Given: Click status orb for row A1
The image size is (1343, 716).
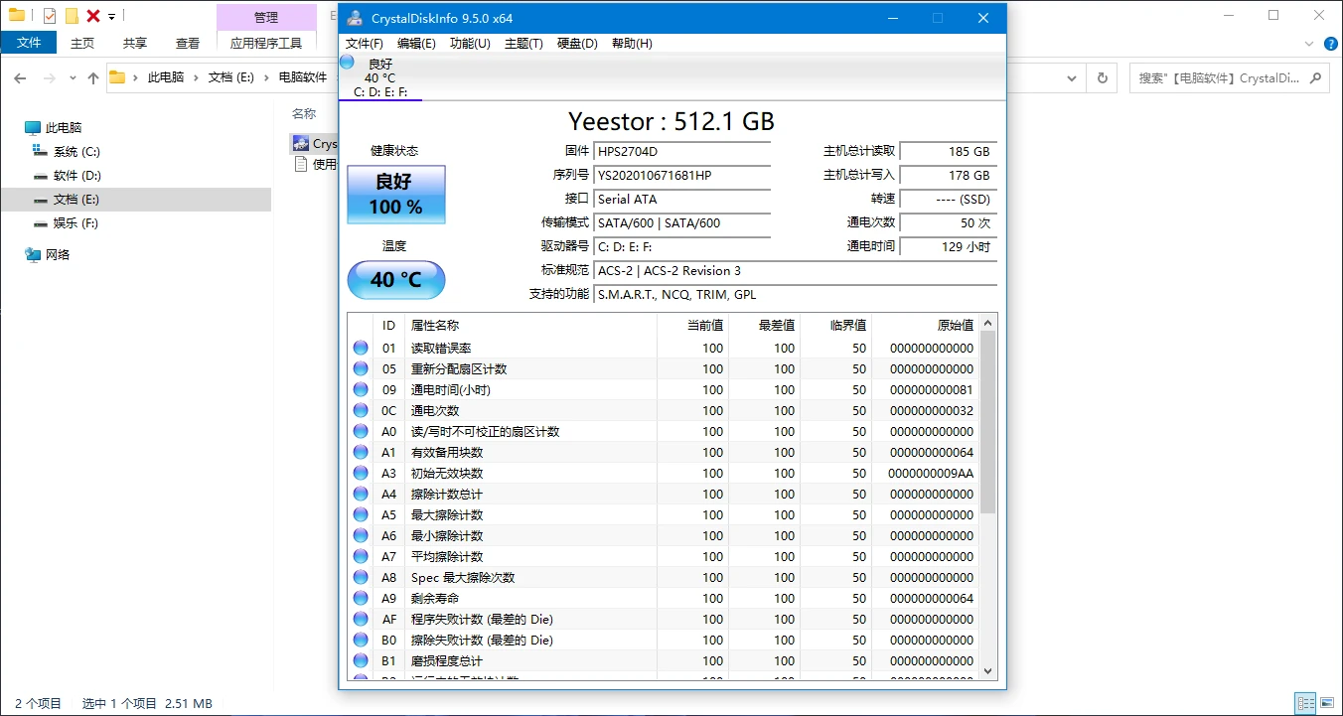Looking at the screenshot, I should [361, 452].
